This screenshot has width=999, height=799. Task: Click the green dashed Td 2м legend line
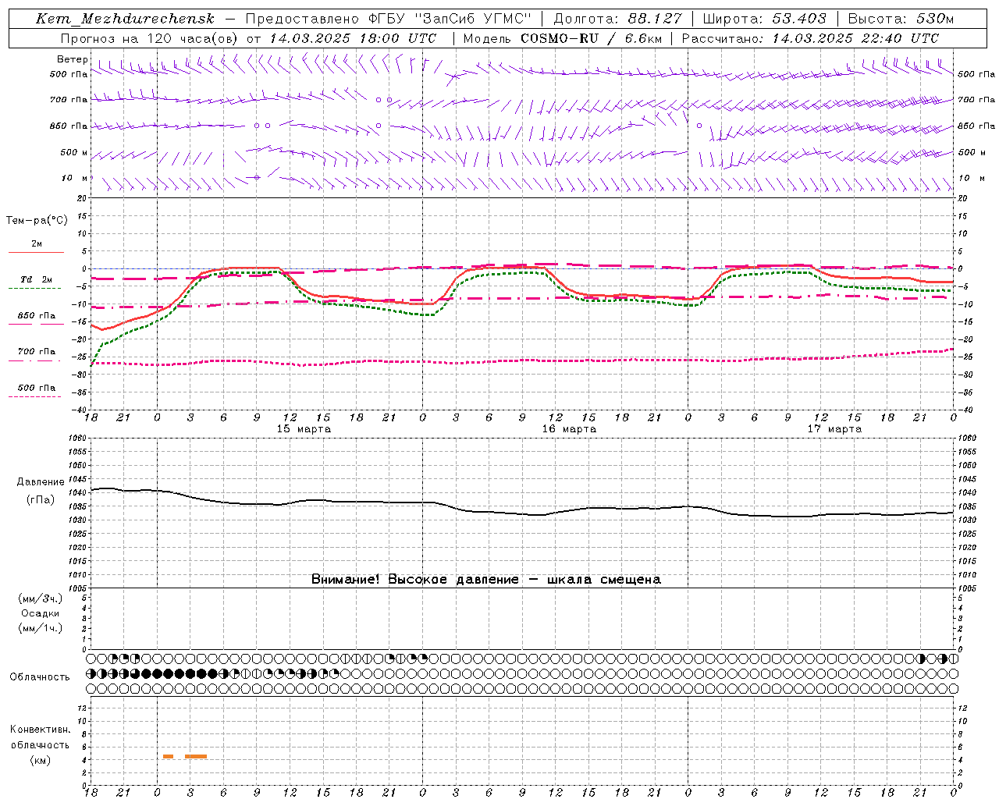[34, 289]
